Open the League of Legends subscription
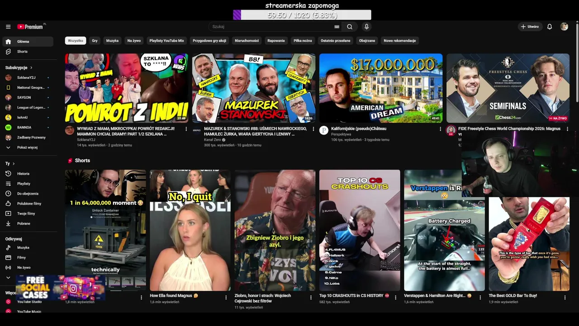This screenshot has height=326, width=579. click(x=28, y=108)
